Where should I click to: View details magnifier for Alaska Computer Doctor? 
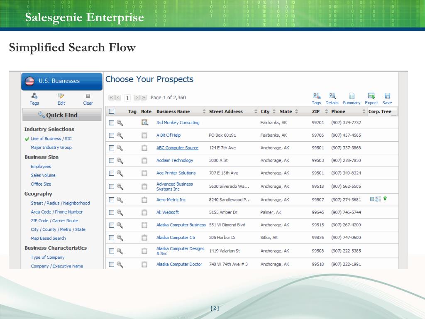120,264
